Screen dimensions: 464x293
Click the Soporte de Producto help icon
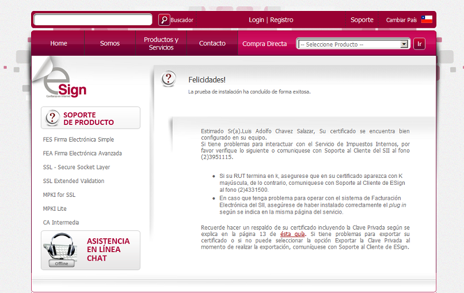click(x=52, y=118)
